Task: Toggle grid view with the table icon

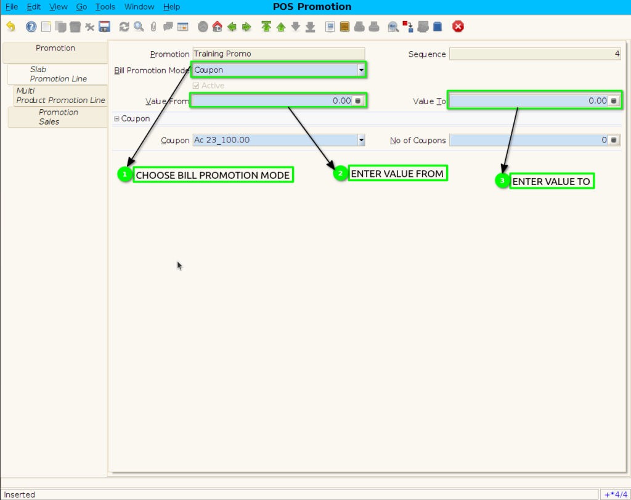Action: click(182, 27)
